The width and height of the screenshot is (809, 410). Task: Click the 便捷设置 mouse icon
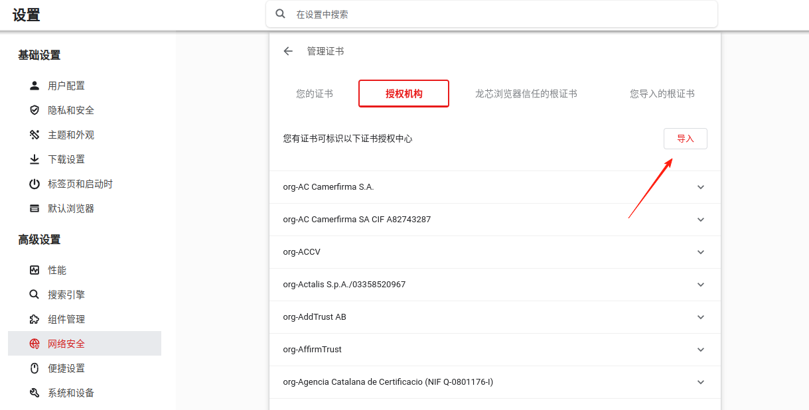(x=35, y=368)
